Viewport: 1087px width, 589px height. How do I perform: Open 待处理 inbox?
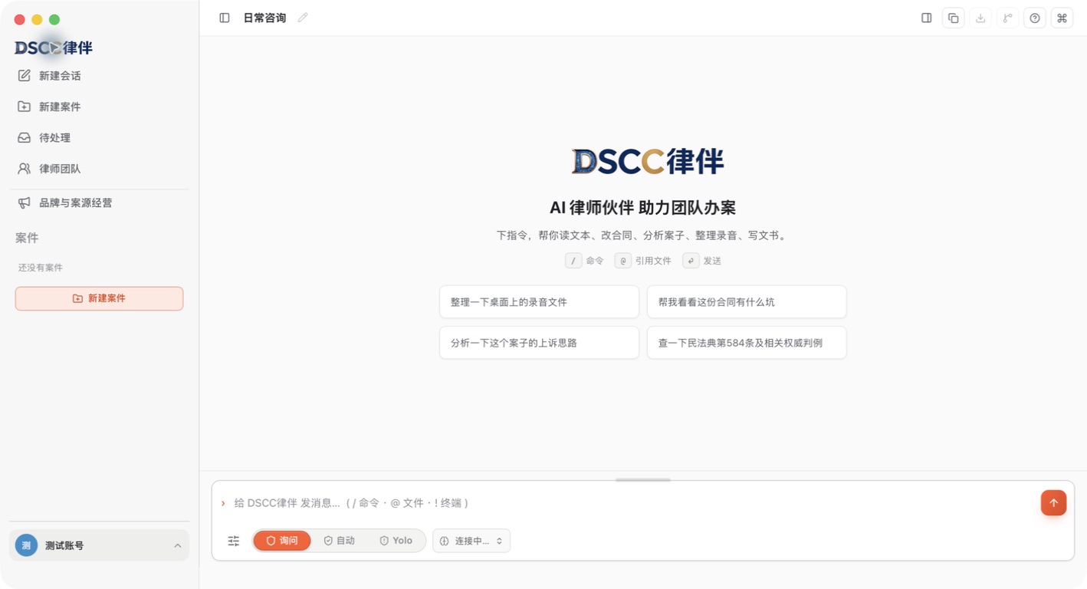[99, 138]
